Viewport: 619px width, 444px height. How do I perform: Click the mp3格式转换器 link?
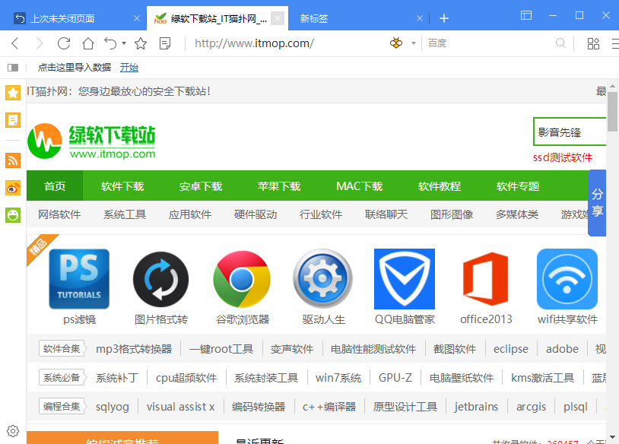click(x=134, y=349)
